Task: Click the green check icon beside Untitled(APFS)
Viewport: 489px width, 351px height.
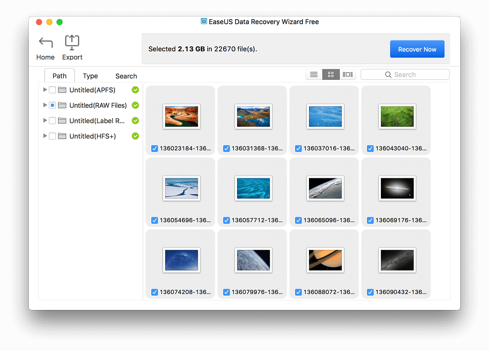Action: tap(135, 89)
